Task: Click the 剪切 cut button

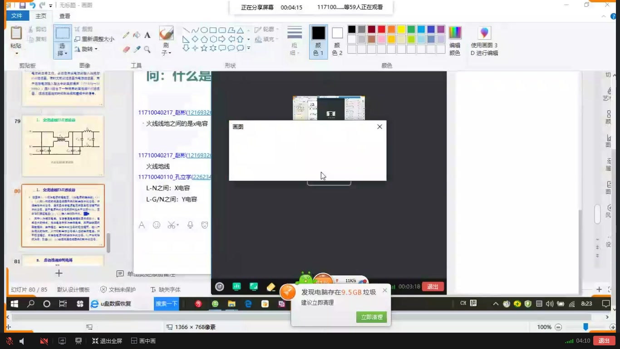Action: click(37, 29)
